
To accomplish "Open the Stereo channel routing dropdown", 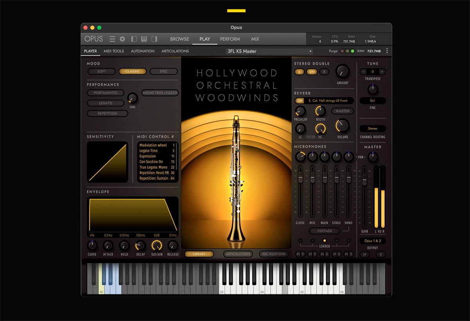I will tap(372, 128).
